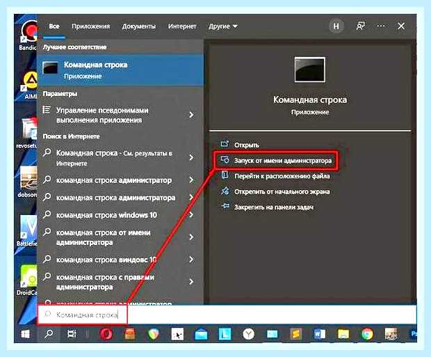Launch Opera browser from the taskbar
The width and height of the screenshot is (431, 357).
[x=106, y=334]
